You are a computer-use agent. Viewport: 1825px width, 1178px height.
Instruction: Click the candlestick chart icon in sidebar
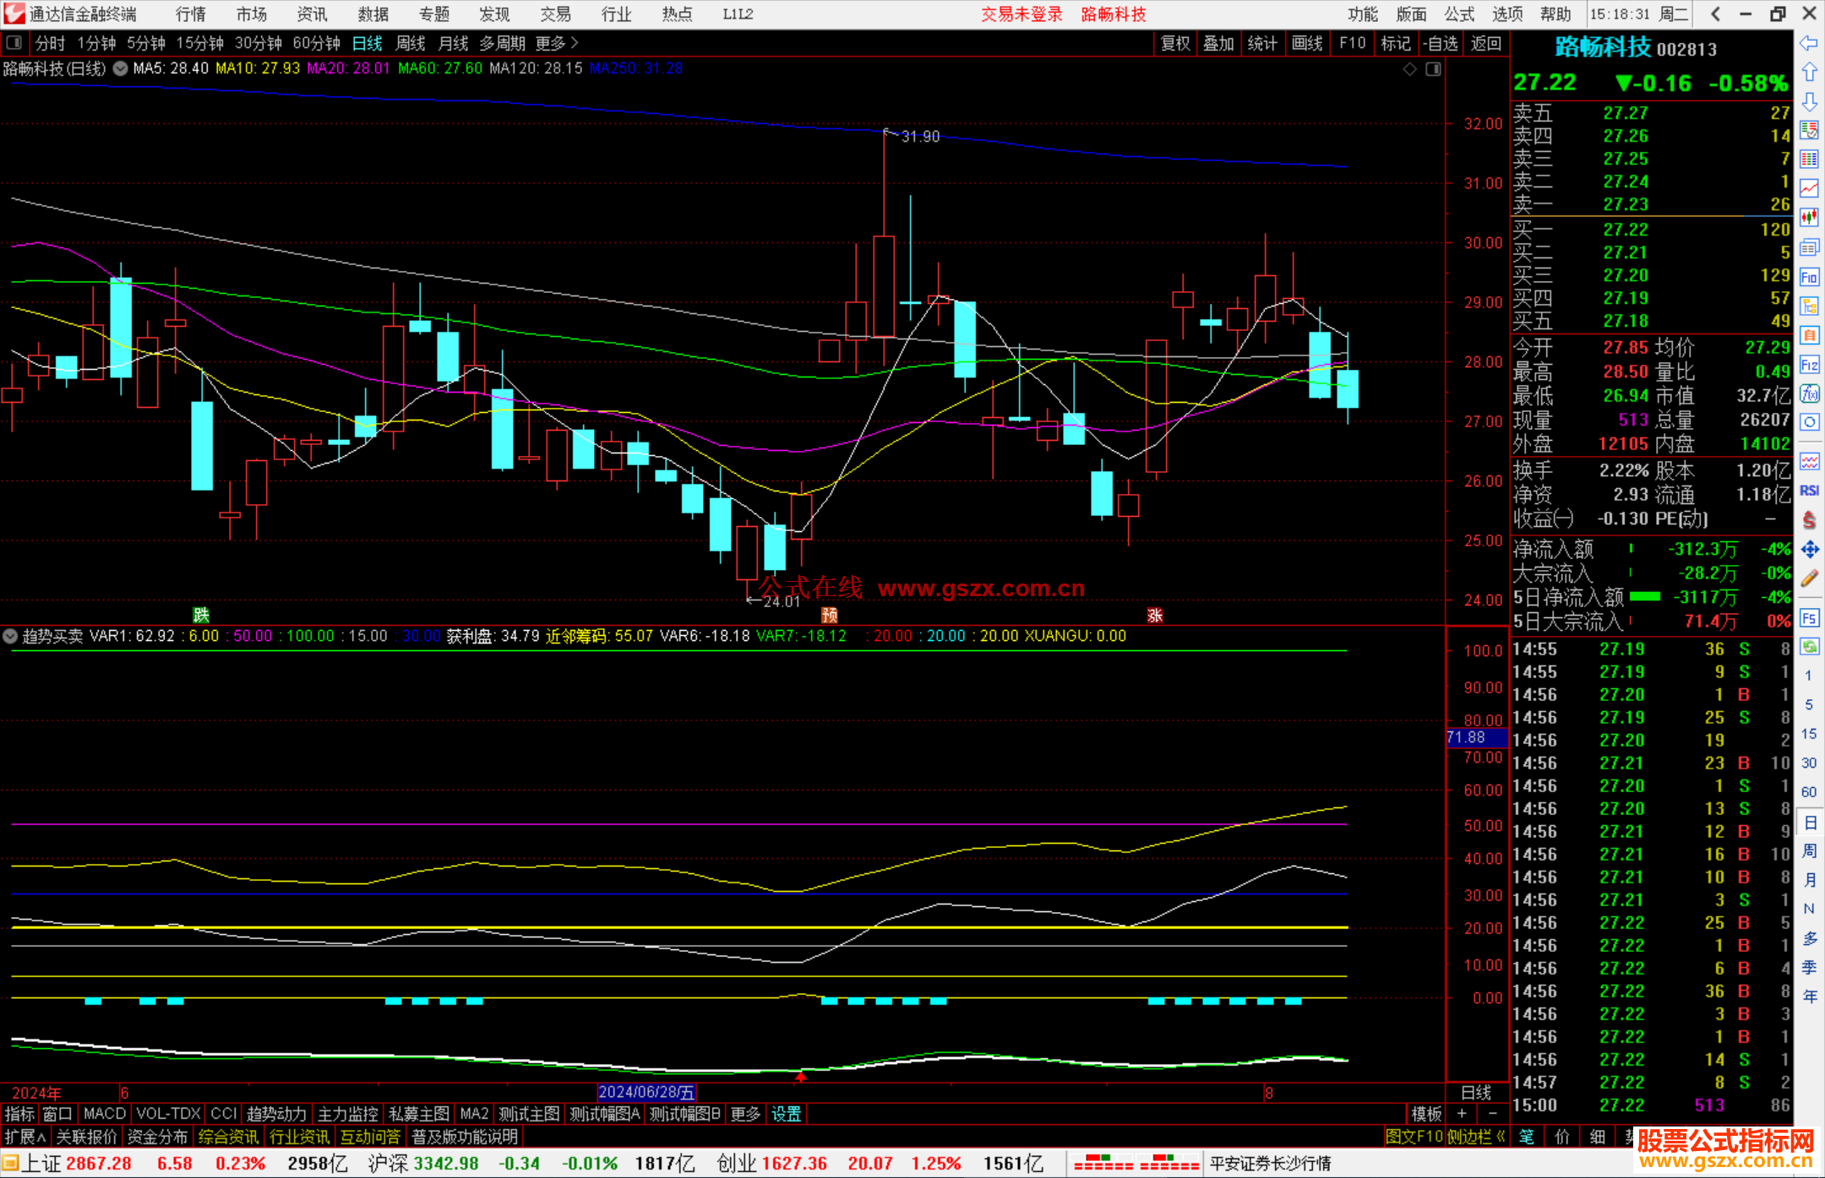(x=1809, y=218)
